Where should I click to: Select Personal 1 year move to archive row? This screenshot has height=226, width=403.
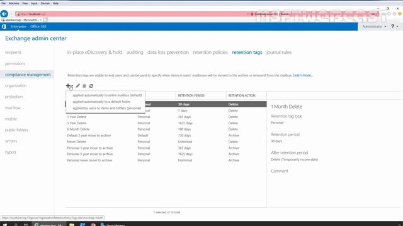(x=166, y=148)
